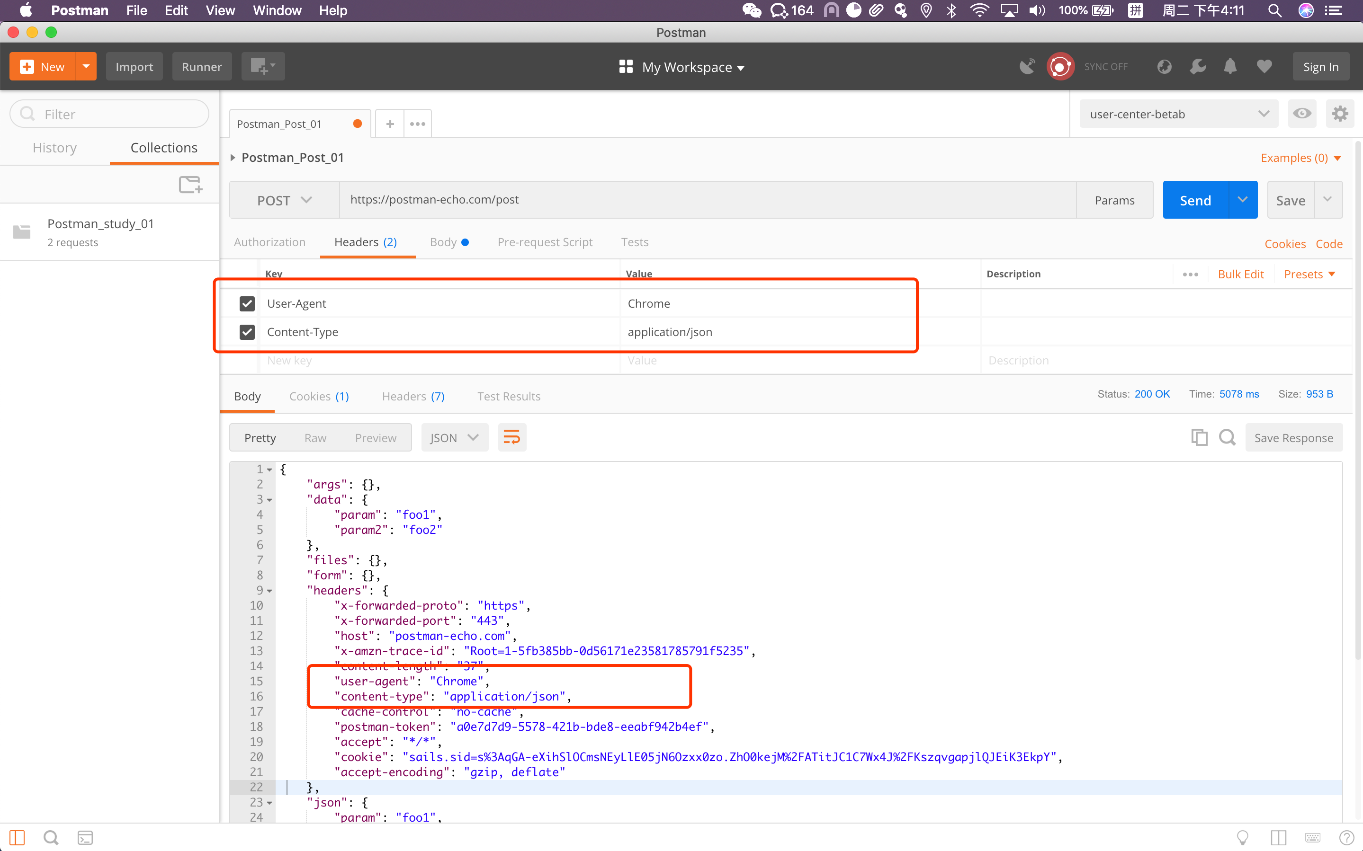Collapse JSON line 3 data object
The height and width of the screenshot is (851, 1363).
coord(269,500)
